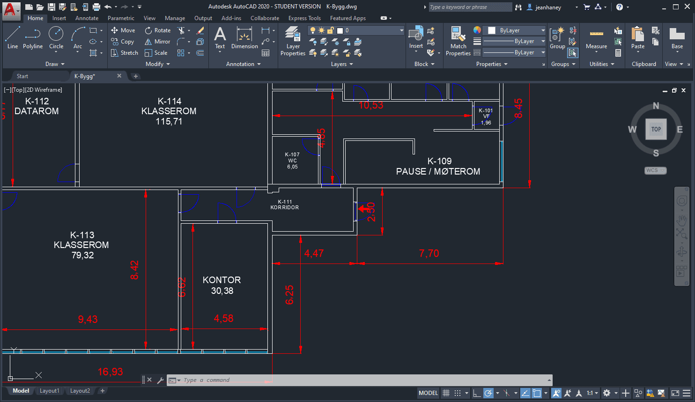Click the layer 0 white color swatch
Viewport: 695px width, 402px height.
tap(340, 30)
